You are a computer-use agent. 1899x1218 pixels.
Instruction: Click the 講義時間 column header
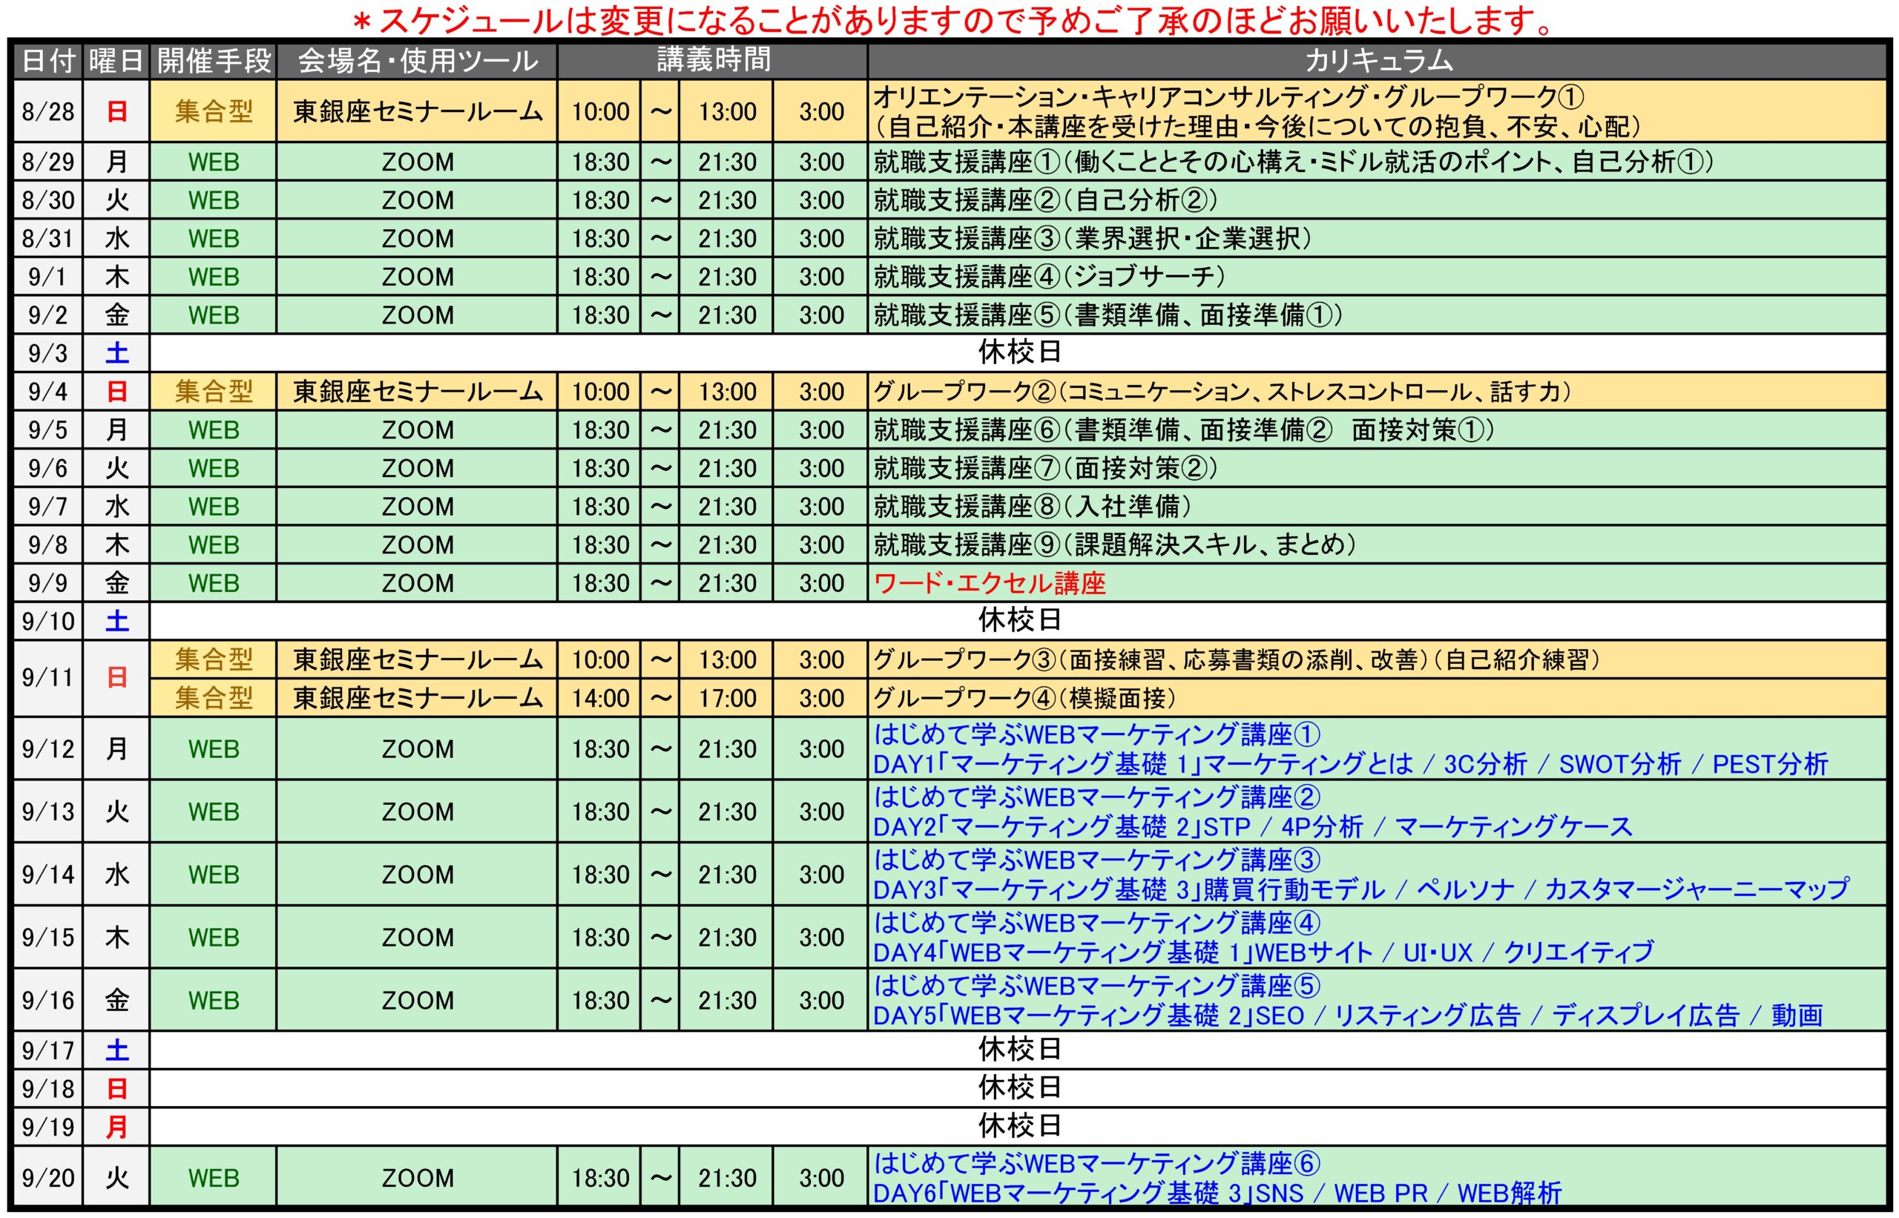713,61
